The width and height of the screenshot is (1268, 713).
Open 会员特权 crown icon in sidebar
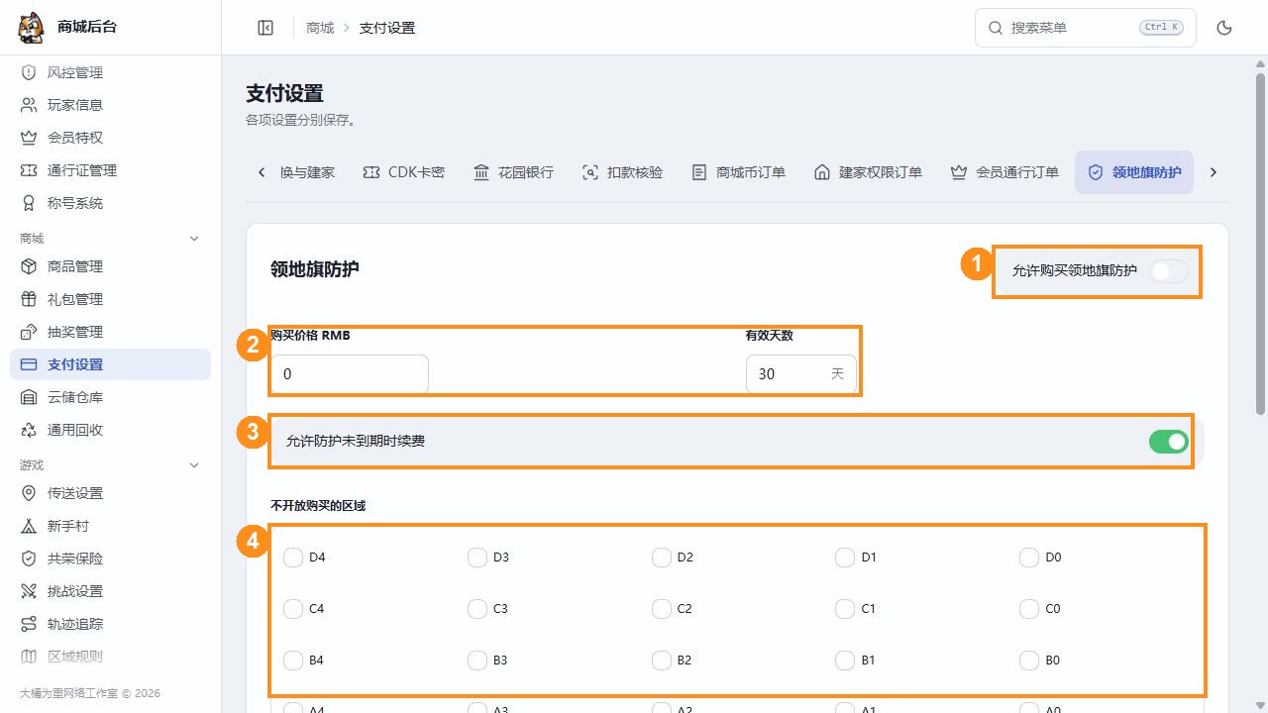[29, 138]
